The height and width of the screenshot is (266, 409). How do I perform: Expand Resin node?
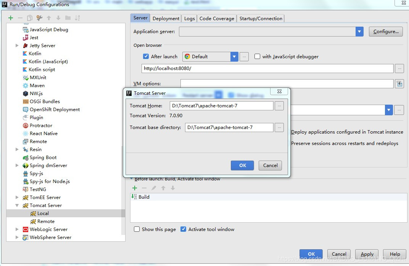(17, 150)
